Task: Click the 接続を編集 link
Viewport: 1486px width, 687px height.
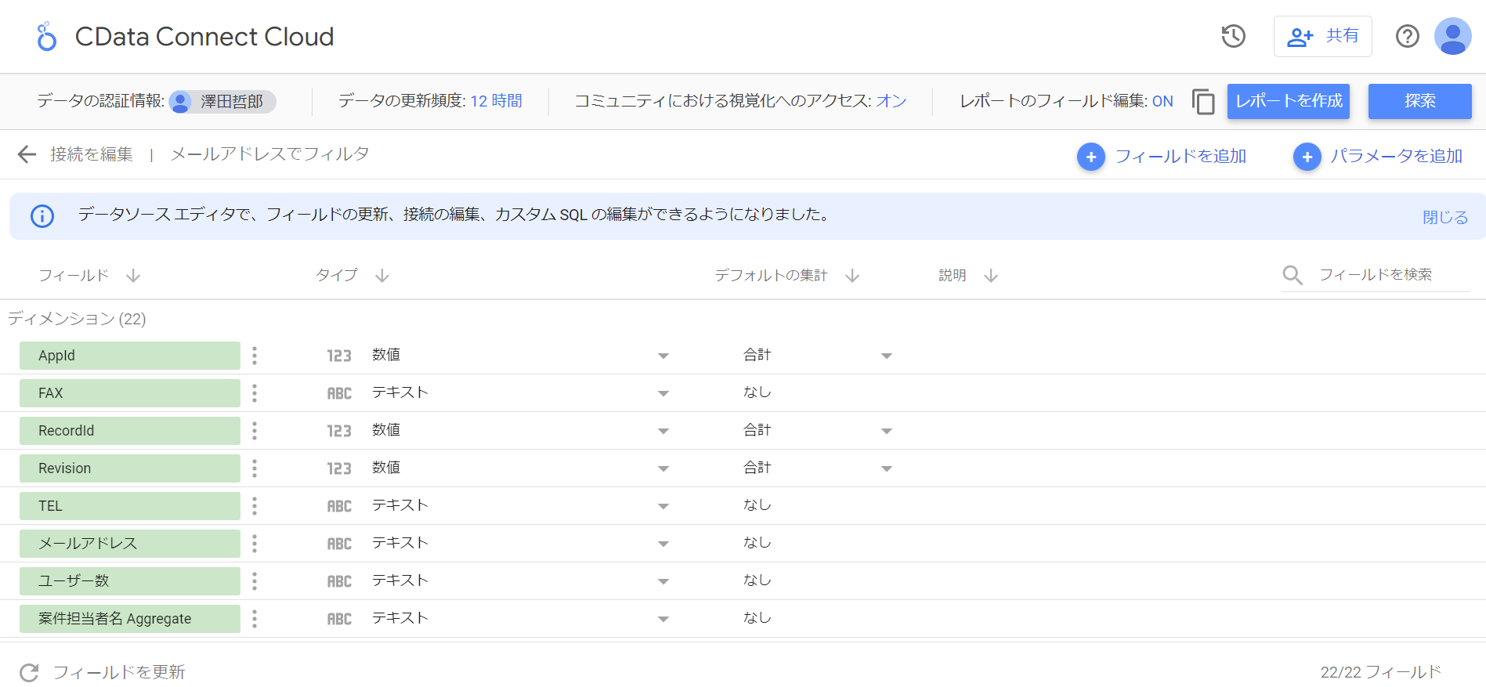Action: coord(92,154)
